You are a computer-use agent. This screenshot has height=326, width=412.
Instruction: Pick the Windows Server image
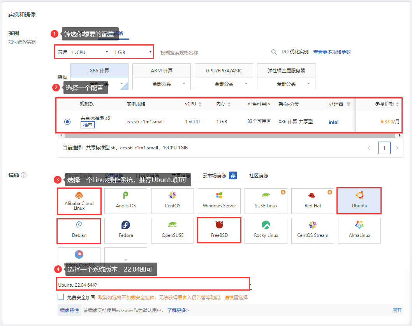[219, 201]
